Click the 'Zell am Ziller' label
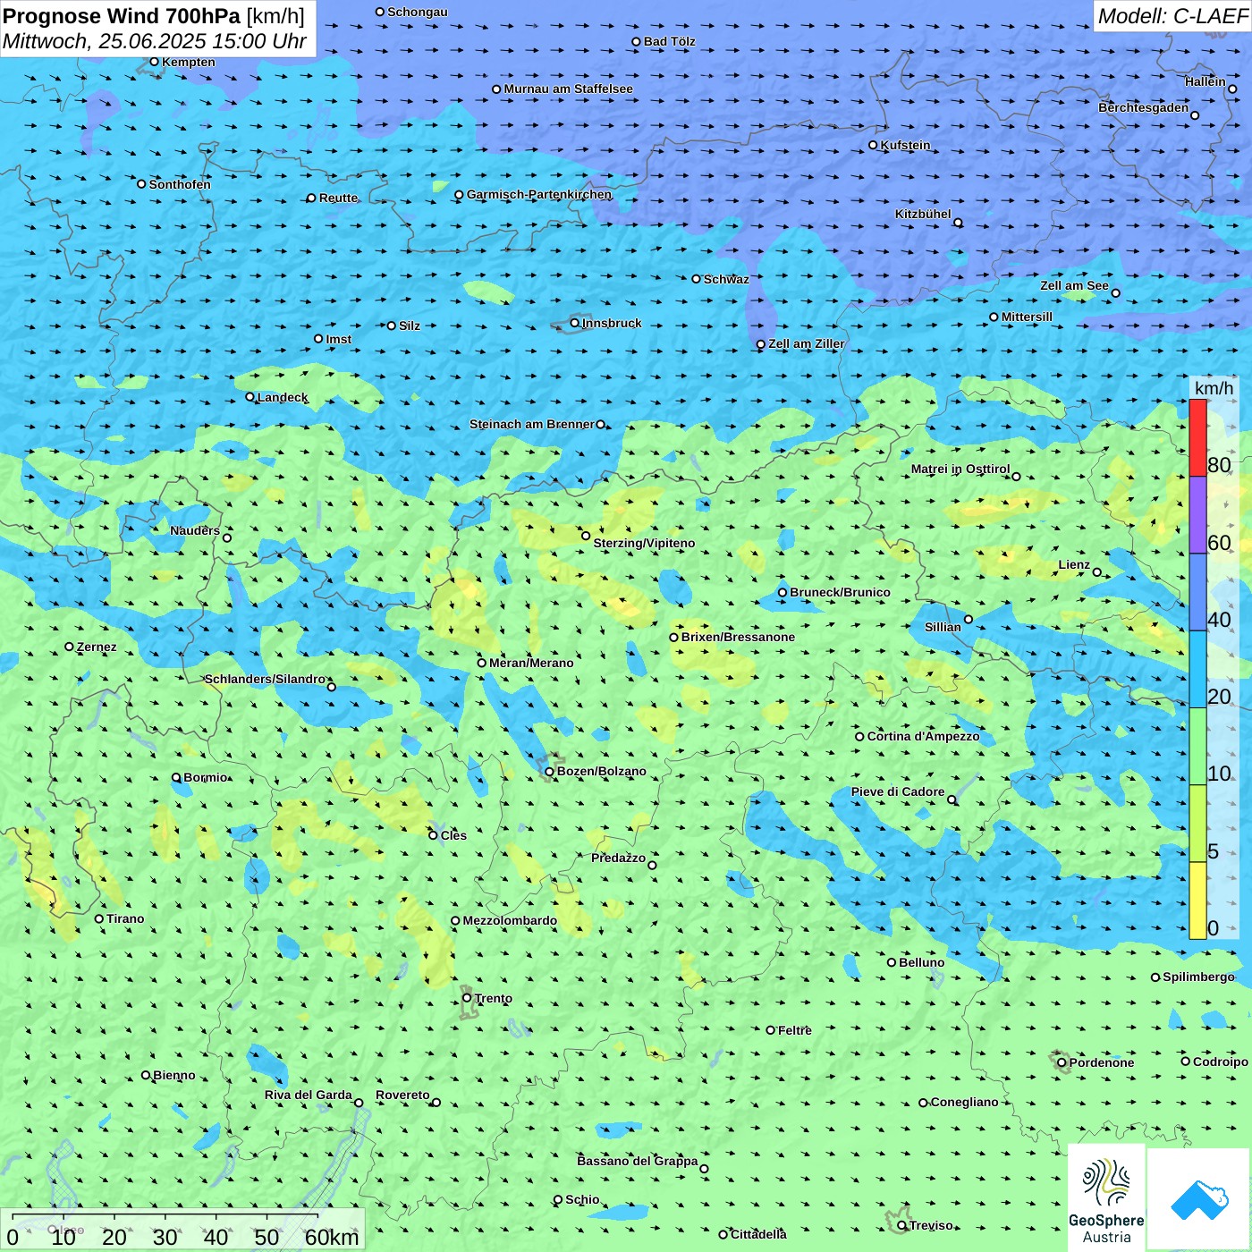Viewport: 1252px width, 1252px height. click(807, 343)
